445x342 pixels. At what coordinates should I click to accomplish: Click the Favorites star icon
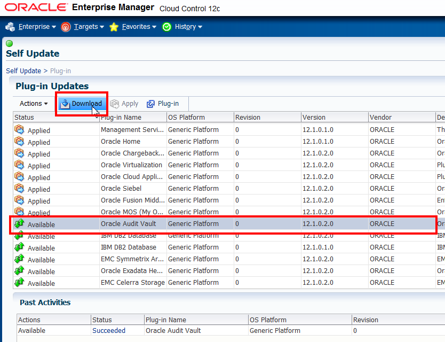(x=114, y=27)
